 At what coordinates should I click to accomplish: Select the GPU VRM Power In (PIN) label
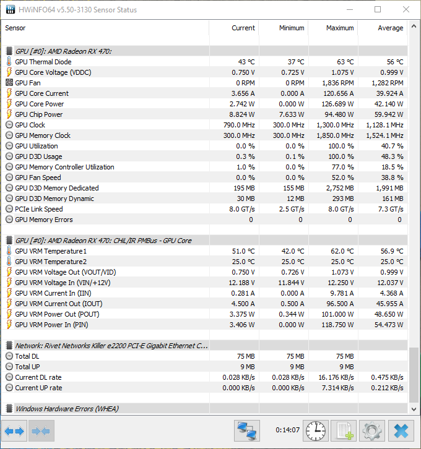(x=51, y=325)
